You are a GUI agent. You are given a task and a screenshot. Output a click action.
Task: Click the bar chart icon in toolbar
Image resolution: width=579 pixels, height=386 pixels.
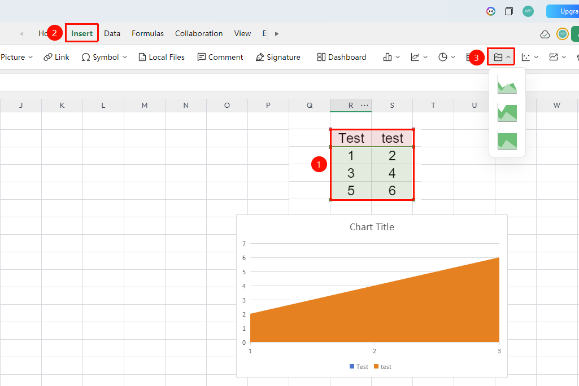[x=388, y=57]
